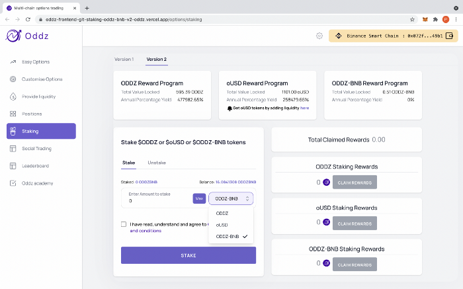Click the oUSD Reward Program card title

257,83
